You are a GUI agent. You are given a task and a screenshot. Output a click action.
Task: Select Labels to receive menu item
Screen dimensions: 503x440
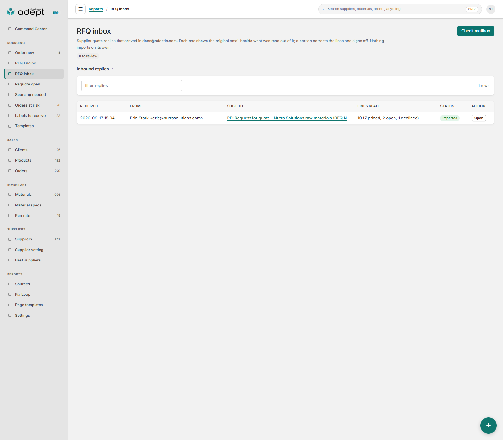[34, 116]
